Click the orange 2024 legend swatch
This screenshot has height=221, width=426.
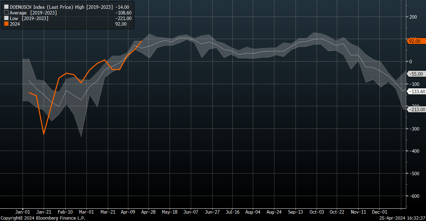coord(6,24)
